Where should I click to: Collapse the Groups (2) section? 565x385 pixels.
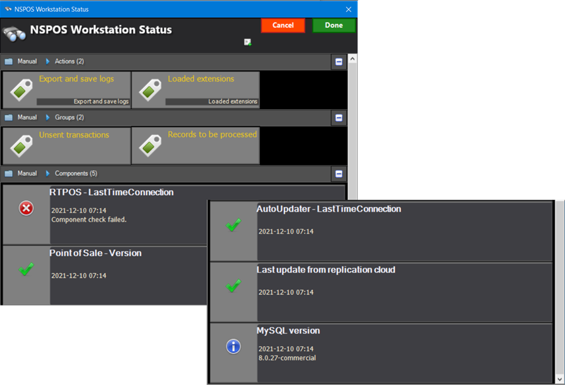[x=339, y=118]
